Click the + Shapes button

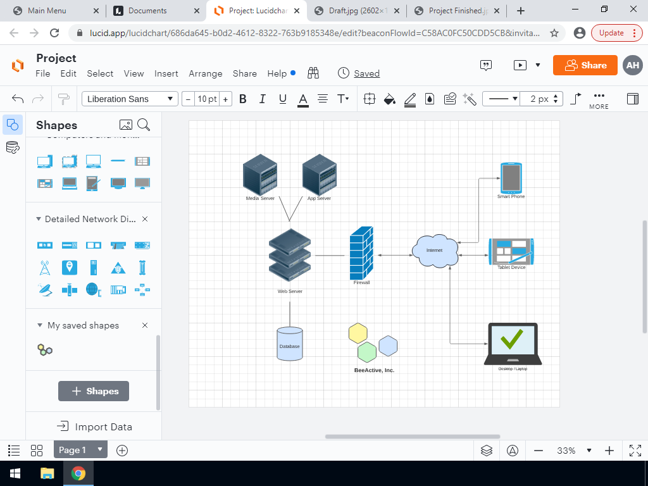click(x=94, y=391)
